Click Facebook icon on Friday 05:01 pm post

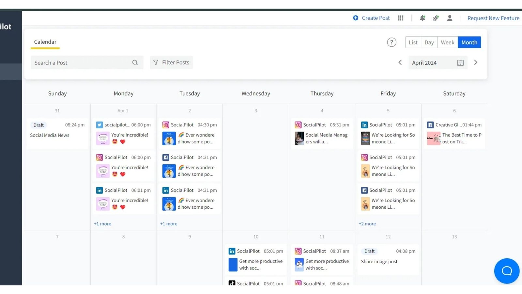click(x=364, y=190)
